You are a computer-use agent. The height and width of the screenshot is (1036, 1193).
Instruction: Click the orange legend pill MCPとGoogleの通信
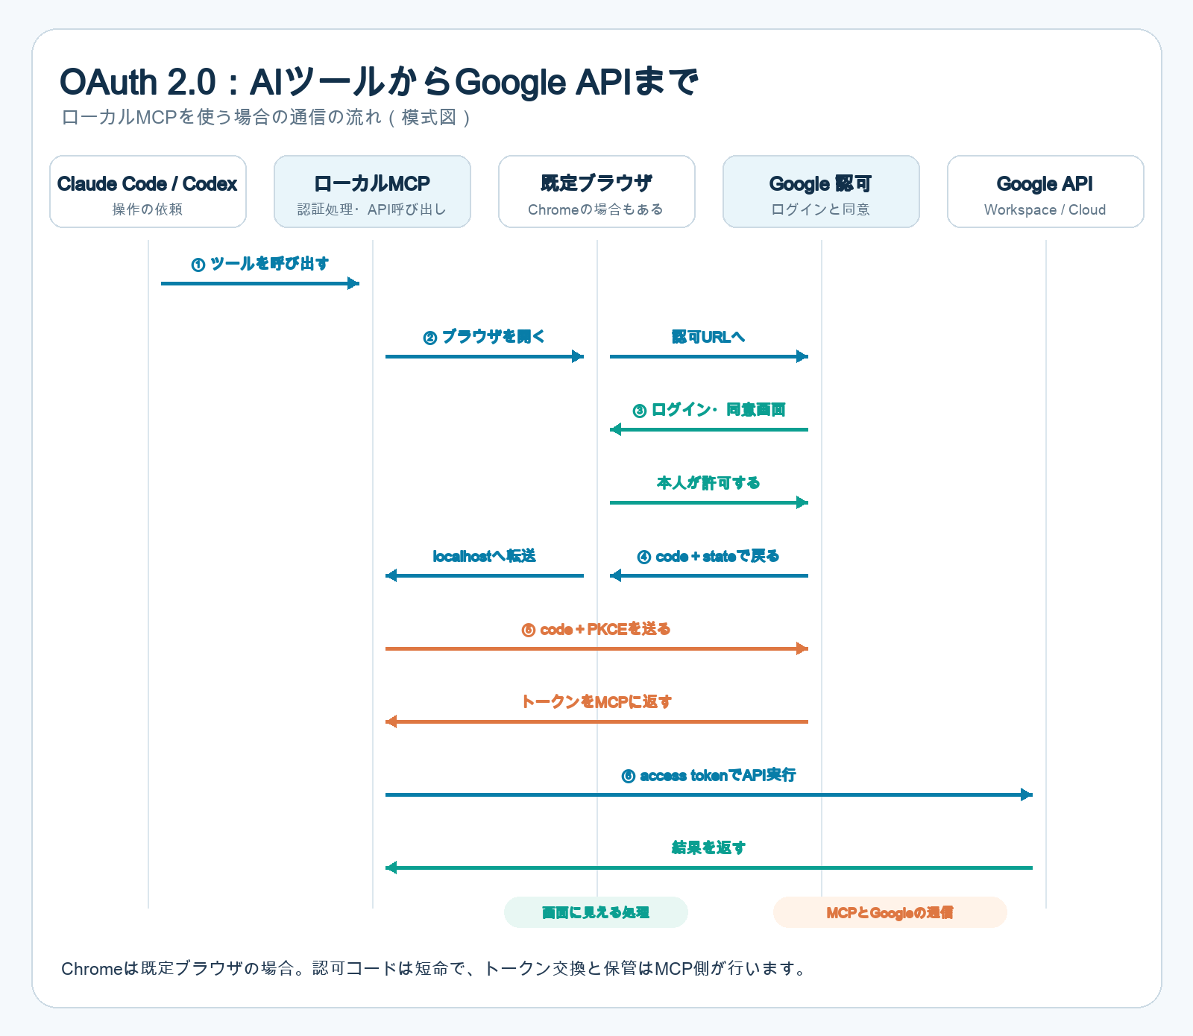point(890,912)
